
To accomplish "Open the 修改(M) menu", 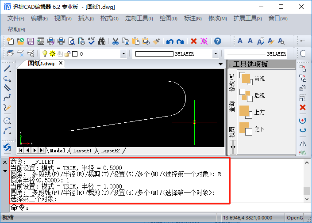I will pyautogui.click(x=217, y=19).
